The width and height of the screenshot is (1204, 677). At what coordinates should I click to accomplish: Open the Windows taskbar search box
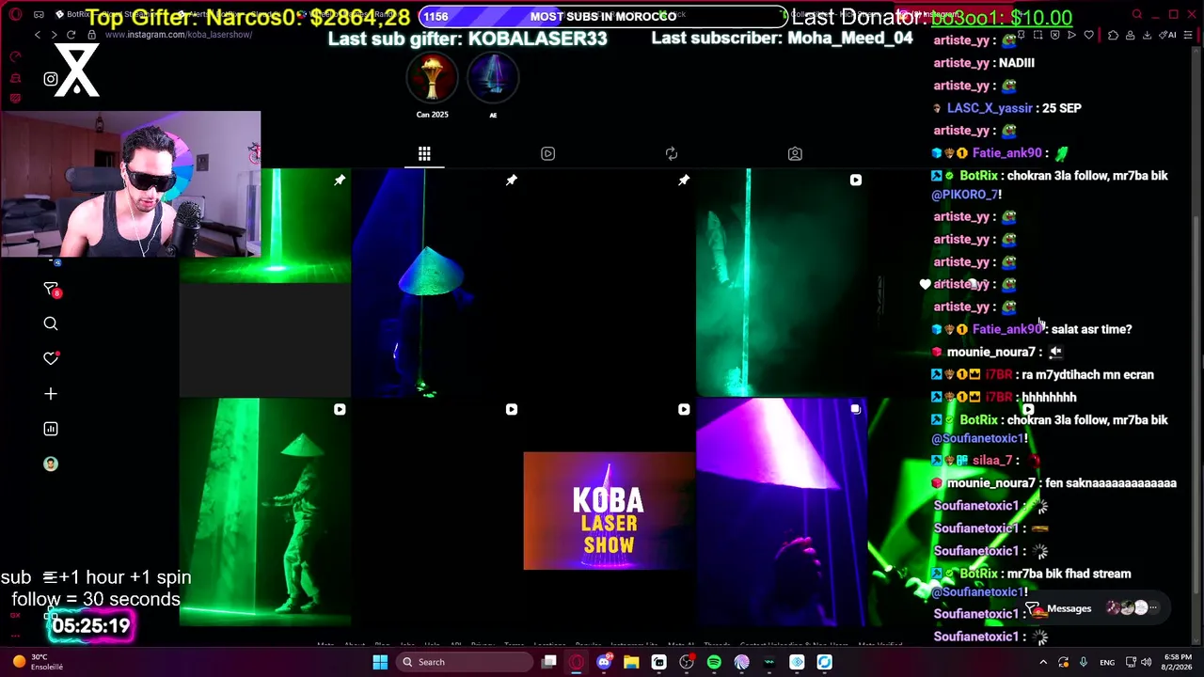(465, 662)
